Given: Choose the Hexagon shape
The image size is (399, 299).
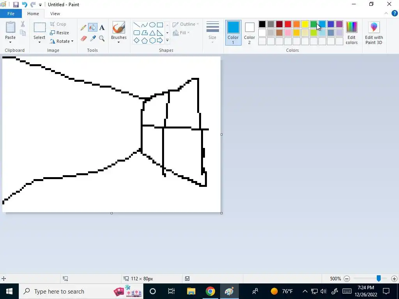Looking at the screenshot, I should point(152,40).
